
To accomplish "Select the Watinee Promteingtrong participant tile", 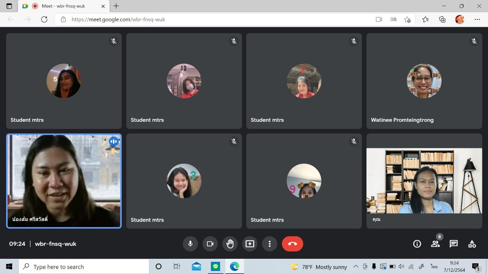I will (x=424, y=81).
